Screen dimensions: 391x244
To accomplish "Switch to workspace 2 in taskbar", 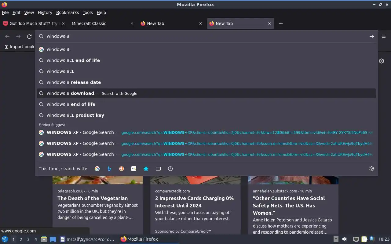I will (x=21, y=239).
